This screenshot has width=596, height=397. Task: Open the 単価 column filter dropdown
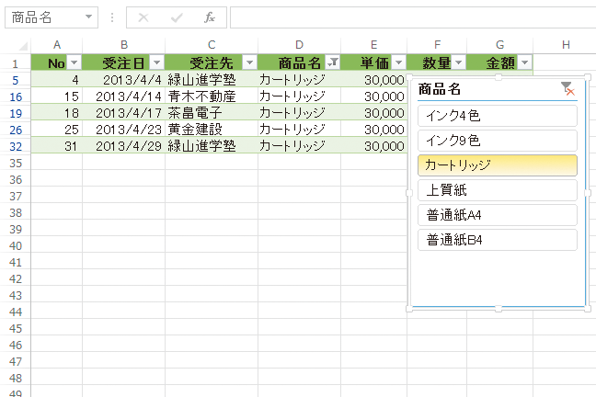[x=399, y=62]
